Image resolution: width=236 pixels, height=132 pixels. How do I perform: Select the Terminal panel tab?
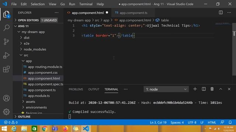(x=111, y=89)
